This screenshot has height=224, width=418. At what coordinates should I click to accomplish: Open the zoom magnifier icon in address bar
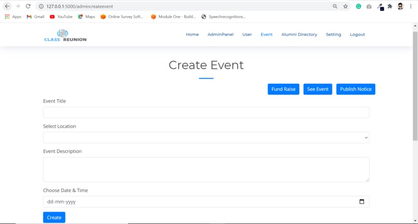pyautogui.click(x=335, y=6)
